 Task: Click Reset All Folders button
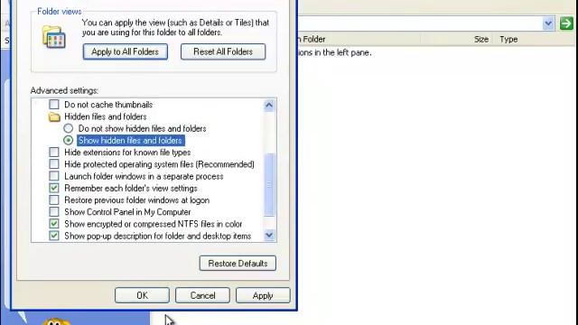[223, 51]
